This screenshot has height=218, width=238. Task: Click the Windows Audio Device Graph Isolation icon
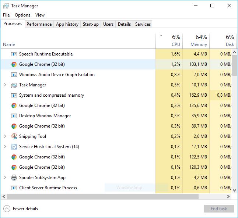[14, 75]
